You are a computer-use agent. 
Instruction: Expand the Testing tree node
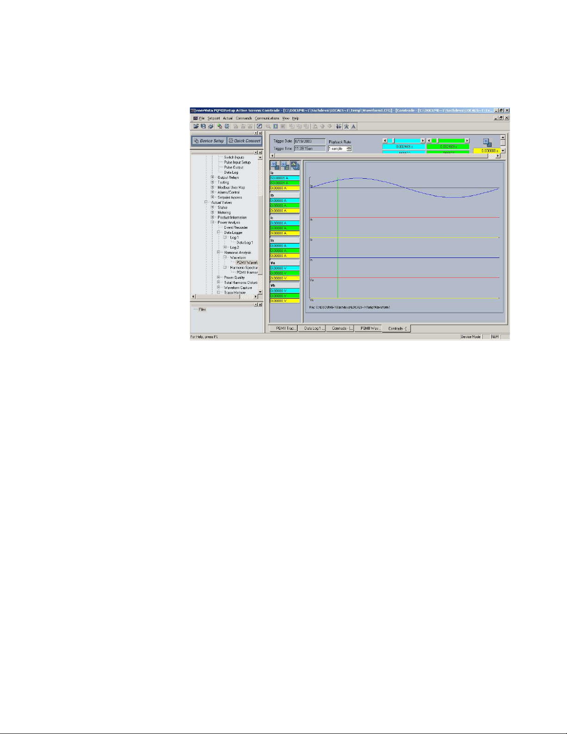pos(212,182)
